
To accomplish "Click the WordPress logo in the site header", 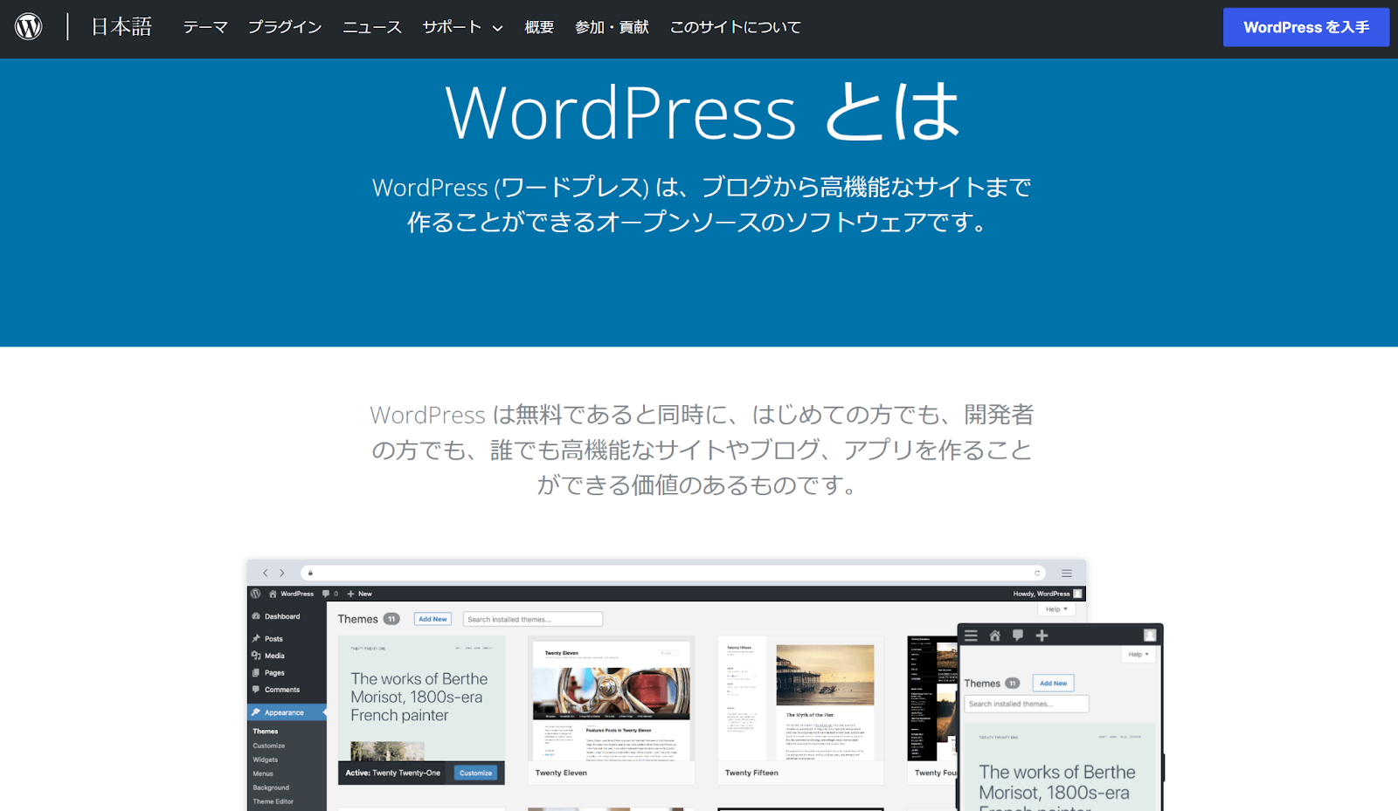I will click(30, 24).
